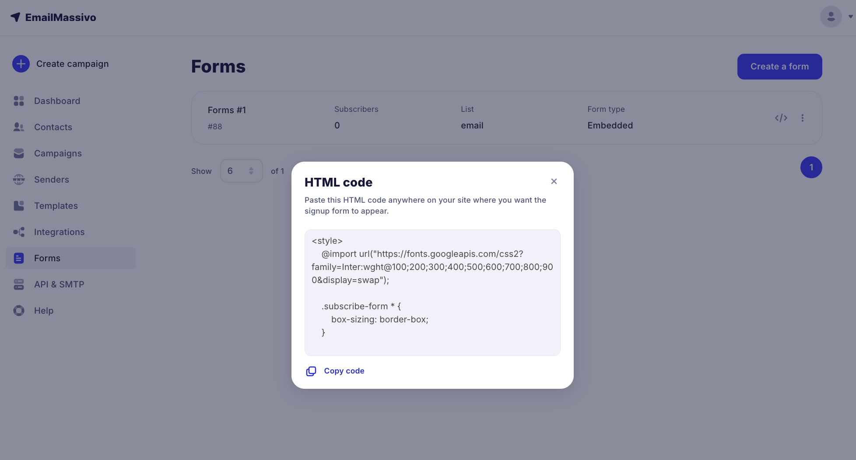This screenshot has height=460, width=856.
Task: Click the embed code icon for Forms #1
Action: pos(781,118)
